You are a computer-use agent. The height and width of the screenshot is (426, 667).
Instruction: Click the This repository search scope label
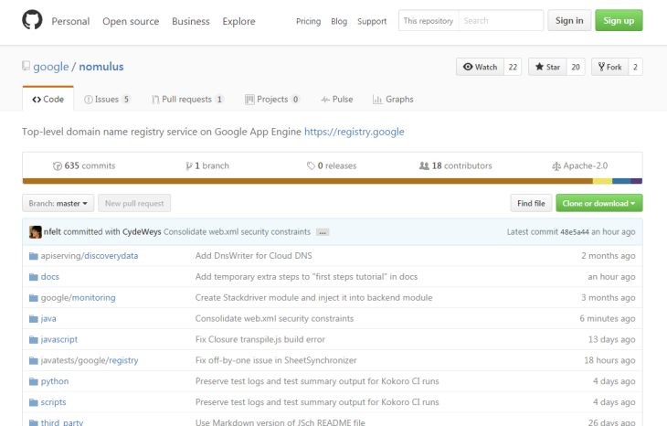click(x=429, y=20)
